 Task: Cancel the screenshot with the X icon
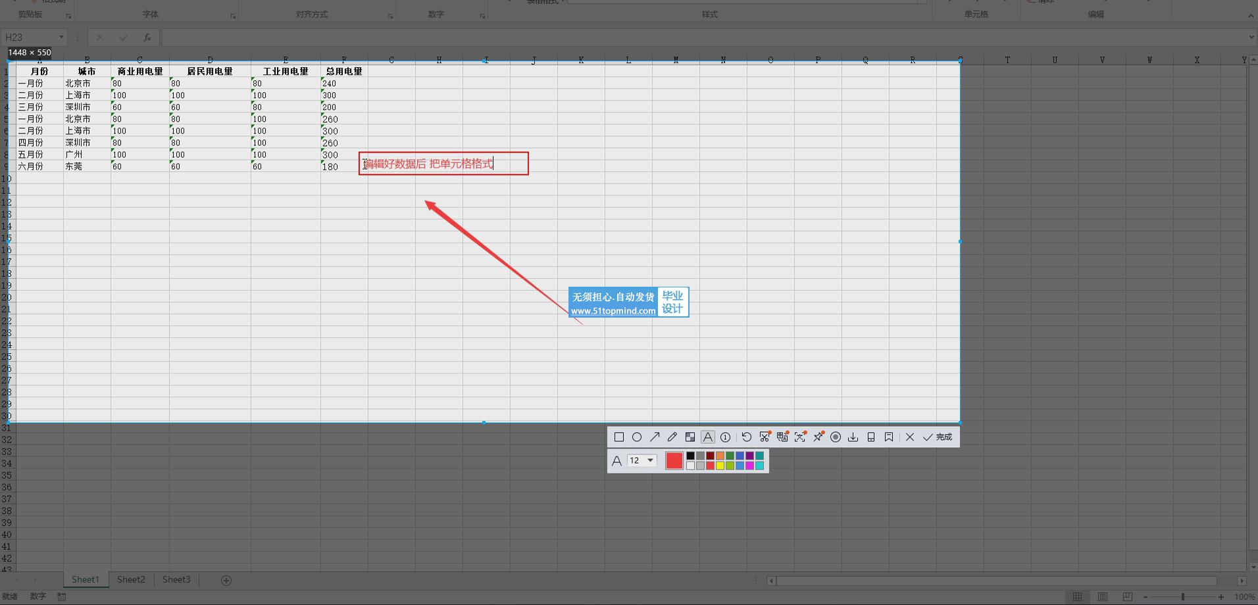(x=910, y=437)
